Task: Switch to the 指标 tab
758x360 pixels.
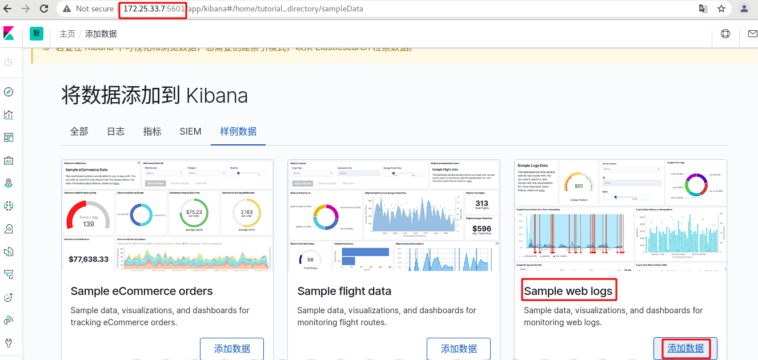Action: tap(152, 131)
